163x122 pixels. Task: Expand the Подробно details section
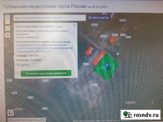(x=23, y=65)
